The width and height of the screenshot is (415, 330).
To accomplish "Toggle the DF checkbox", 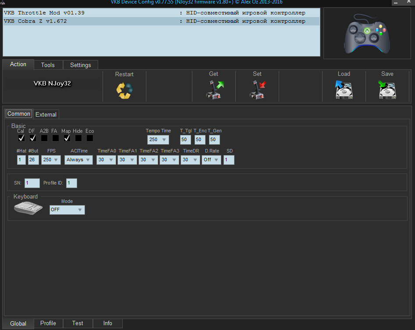I will (32, 138).
